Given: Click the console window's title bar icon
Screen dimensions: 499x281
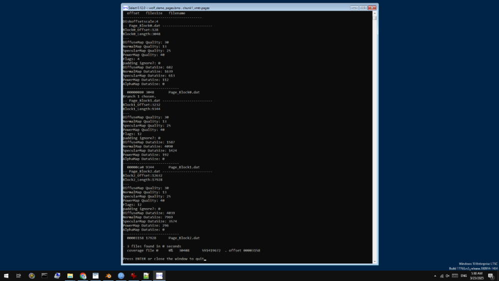Looking at the screenshot, I should (125, 8).
